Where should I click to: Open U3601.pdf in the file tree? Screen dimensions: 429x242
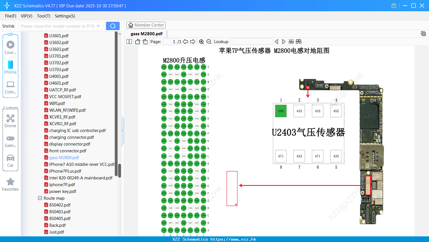59,36
